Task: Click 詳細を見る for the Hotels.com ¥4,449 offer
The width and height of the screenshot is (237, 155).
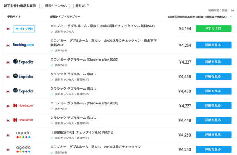Action: pyautogui.click(x=213, y=120)
